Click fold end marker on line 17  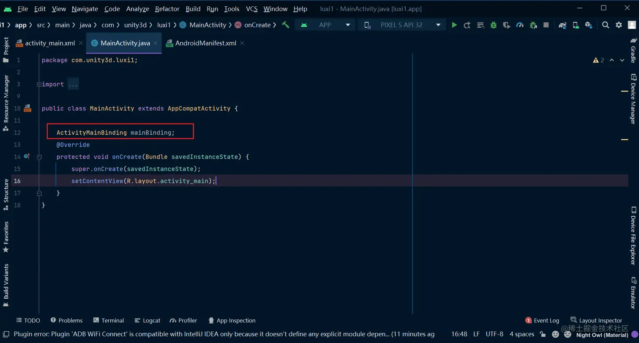tap(39, 193)
